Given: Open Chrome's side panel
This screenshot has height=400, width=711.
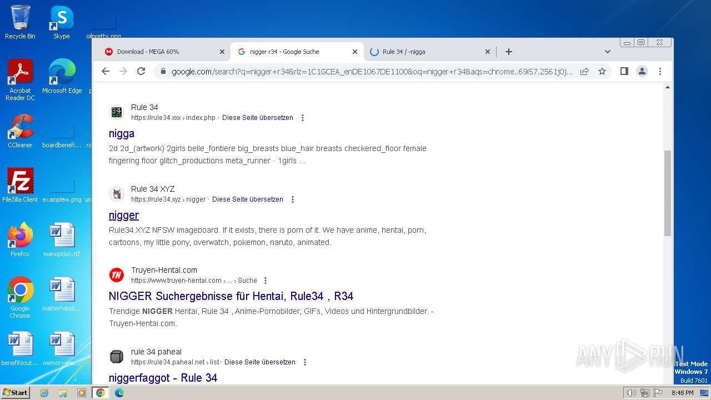Looking at the screenshot, I should coord(624,71).
